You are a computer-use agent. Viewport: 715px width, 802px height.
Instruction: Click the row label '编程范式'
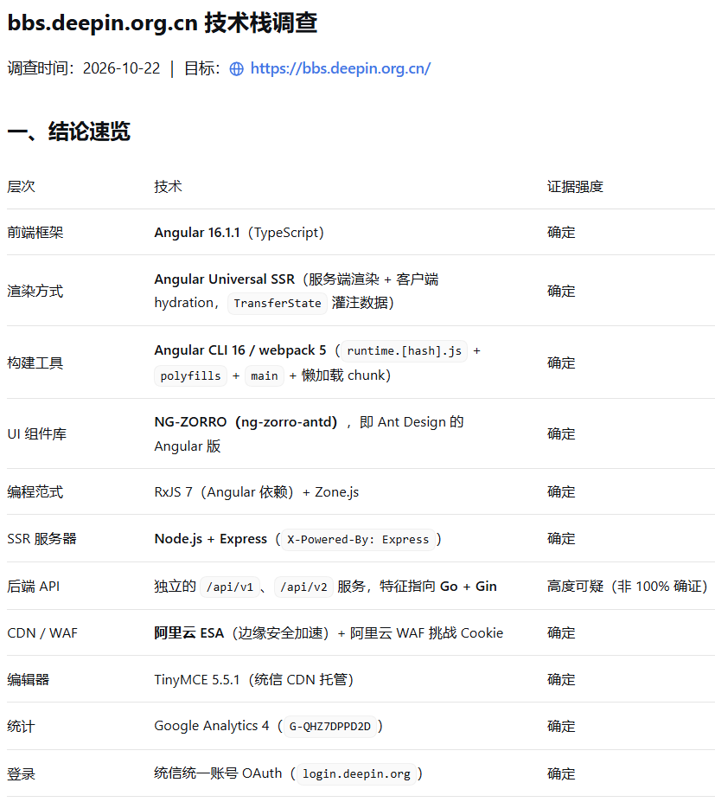[35, 492]
